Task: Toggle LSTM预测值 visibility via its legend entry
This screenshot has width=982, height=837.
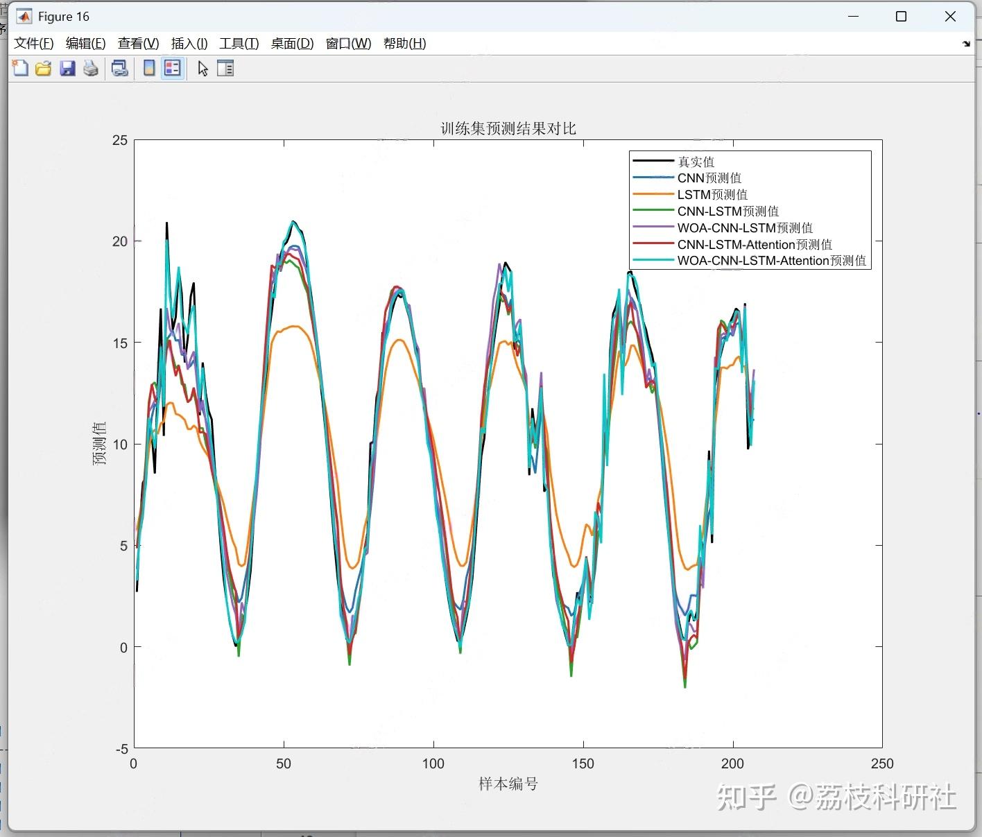Action: point(712,194)
